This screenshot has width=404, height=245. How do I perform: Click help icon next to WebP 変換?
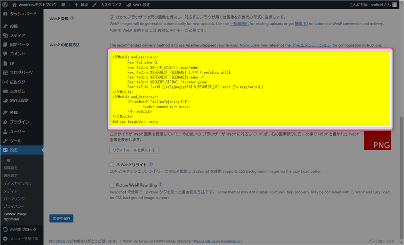(72, 18)
